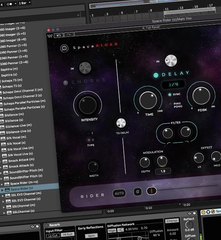Click the High button in Diffusion Network

pyautogui.click(x=112, y=230)
